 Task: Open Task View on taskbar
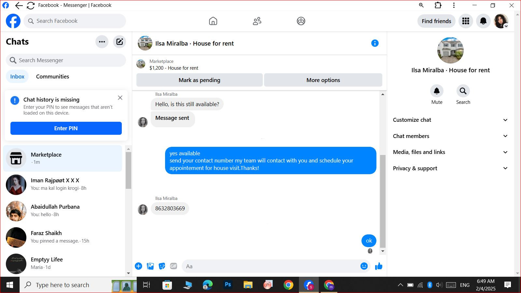[x=147, y=285]
